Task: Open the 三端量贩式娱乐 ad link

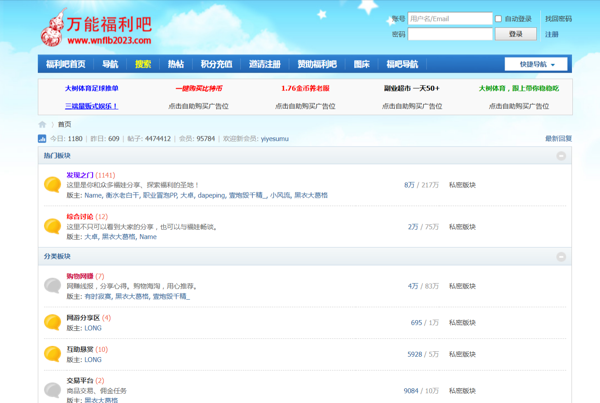Action: pyautogui.click(x=92, y=106)
